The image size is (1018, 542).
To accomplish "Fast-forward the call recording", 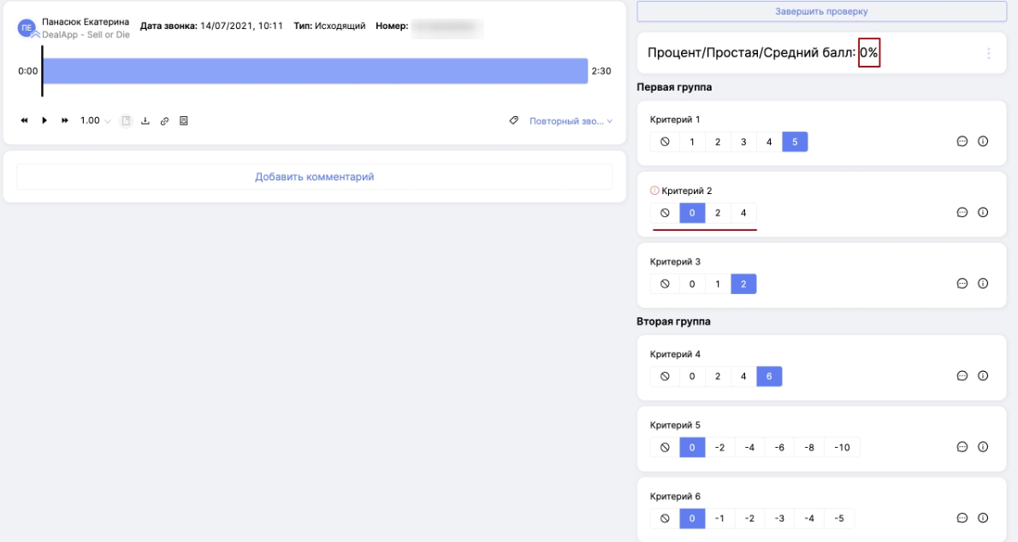I will click(x=64, y=121).
